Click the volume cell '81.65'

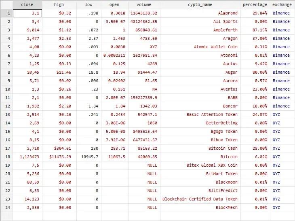[x=144, y=81]
